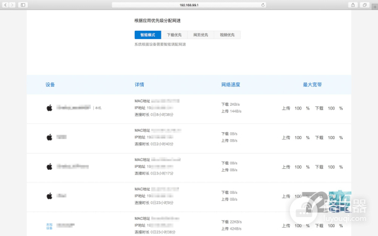378x236 pixels.
Task: Switch to 视频优先 mode
Action: pyautogui.click(x=227, y=35)
